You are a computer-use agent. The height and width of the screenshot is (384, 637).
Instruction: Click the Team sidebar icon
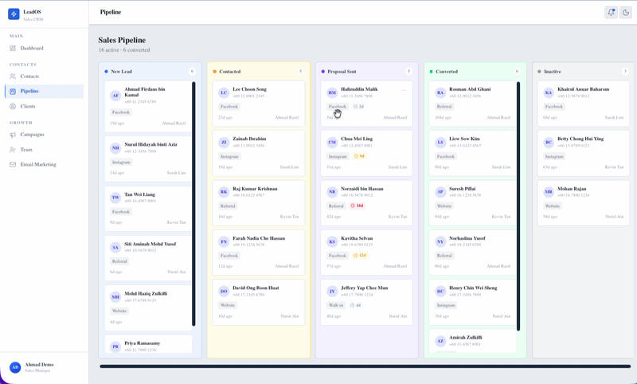[x=13, y=150]
